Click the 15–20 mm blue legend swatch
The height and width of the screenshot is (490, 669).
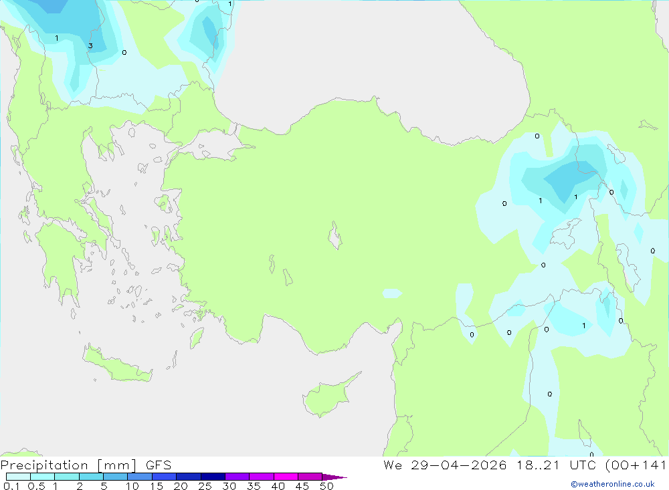click(x=165, y=477)
